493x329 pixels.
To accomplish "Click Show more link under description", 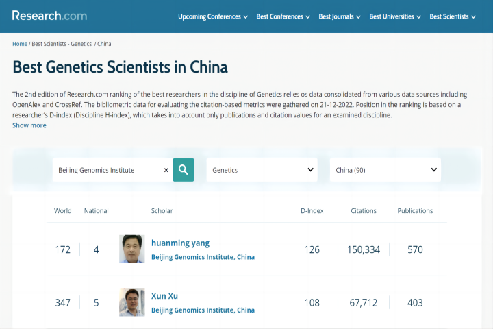I will pos(29,125).
